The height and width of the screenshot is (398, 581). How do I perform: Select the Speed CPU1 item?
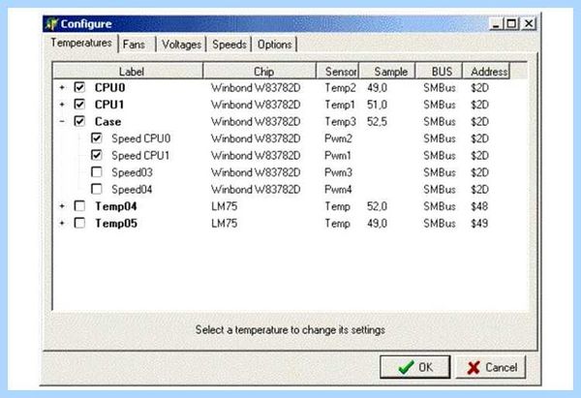[140, 155]
